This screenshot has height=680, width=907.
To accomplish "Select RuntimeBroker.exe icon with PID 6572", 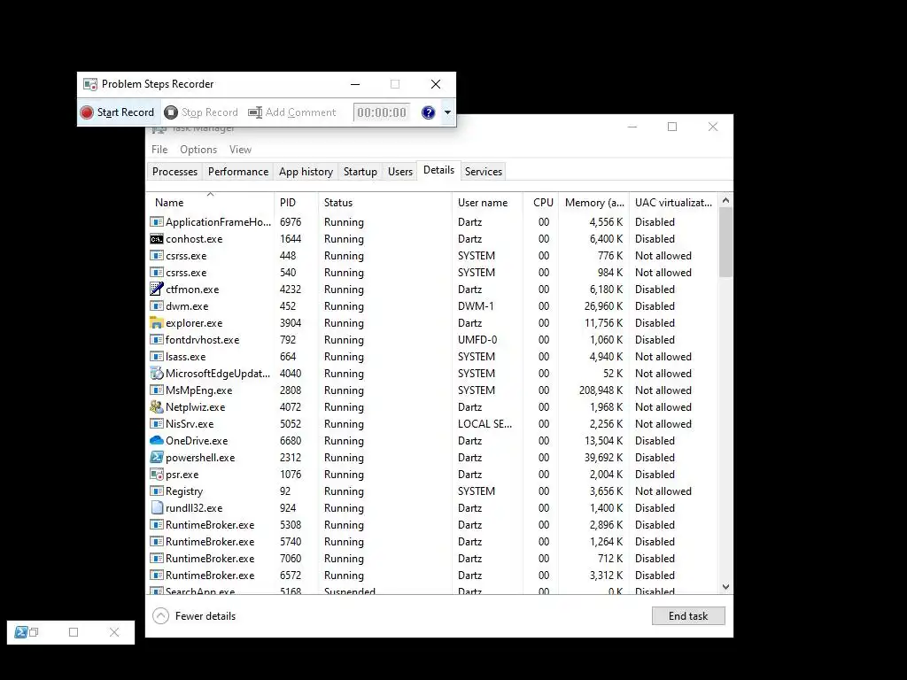I will pos(156,576).
